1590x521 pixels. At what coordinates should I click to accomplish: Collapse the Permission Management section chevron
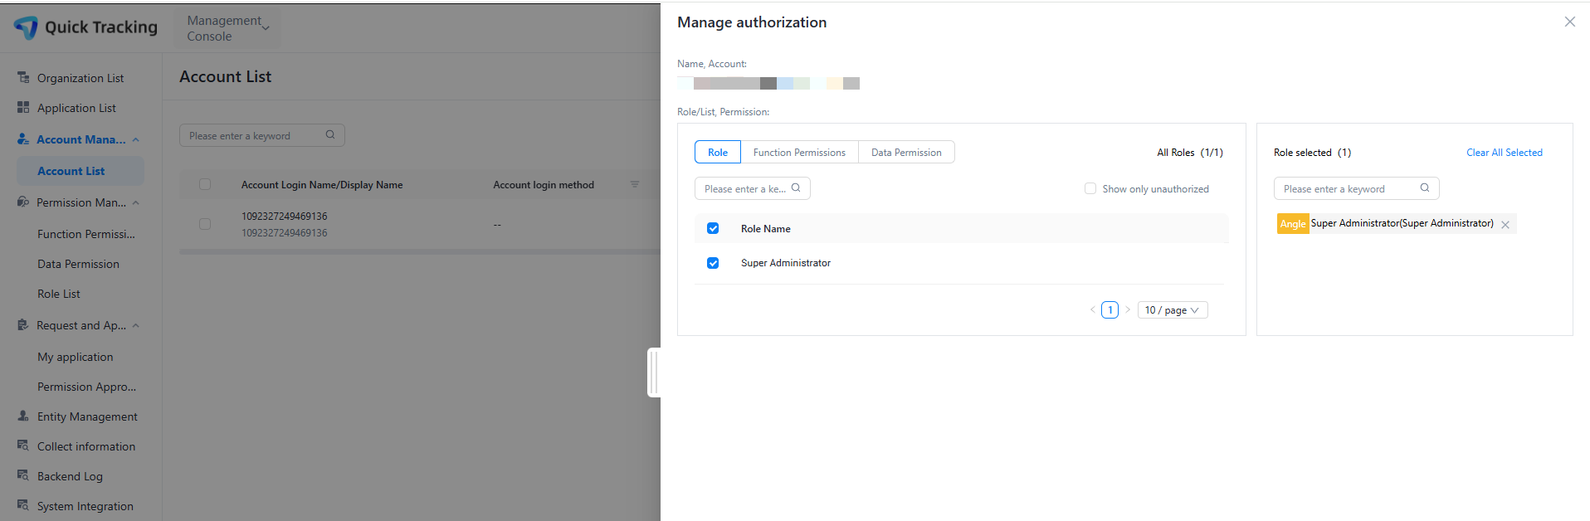click(x=136, y=202)
